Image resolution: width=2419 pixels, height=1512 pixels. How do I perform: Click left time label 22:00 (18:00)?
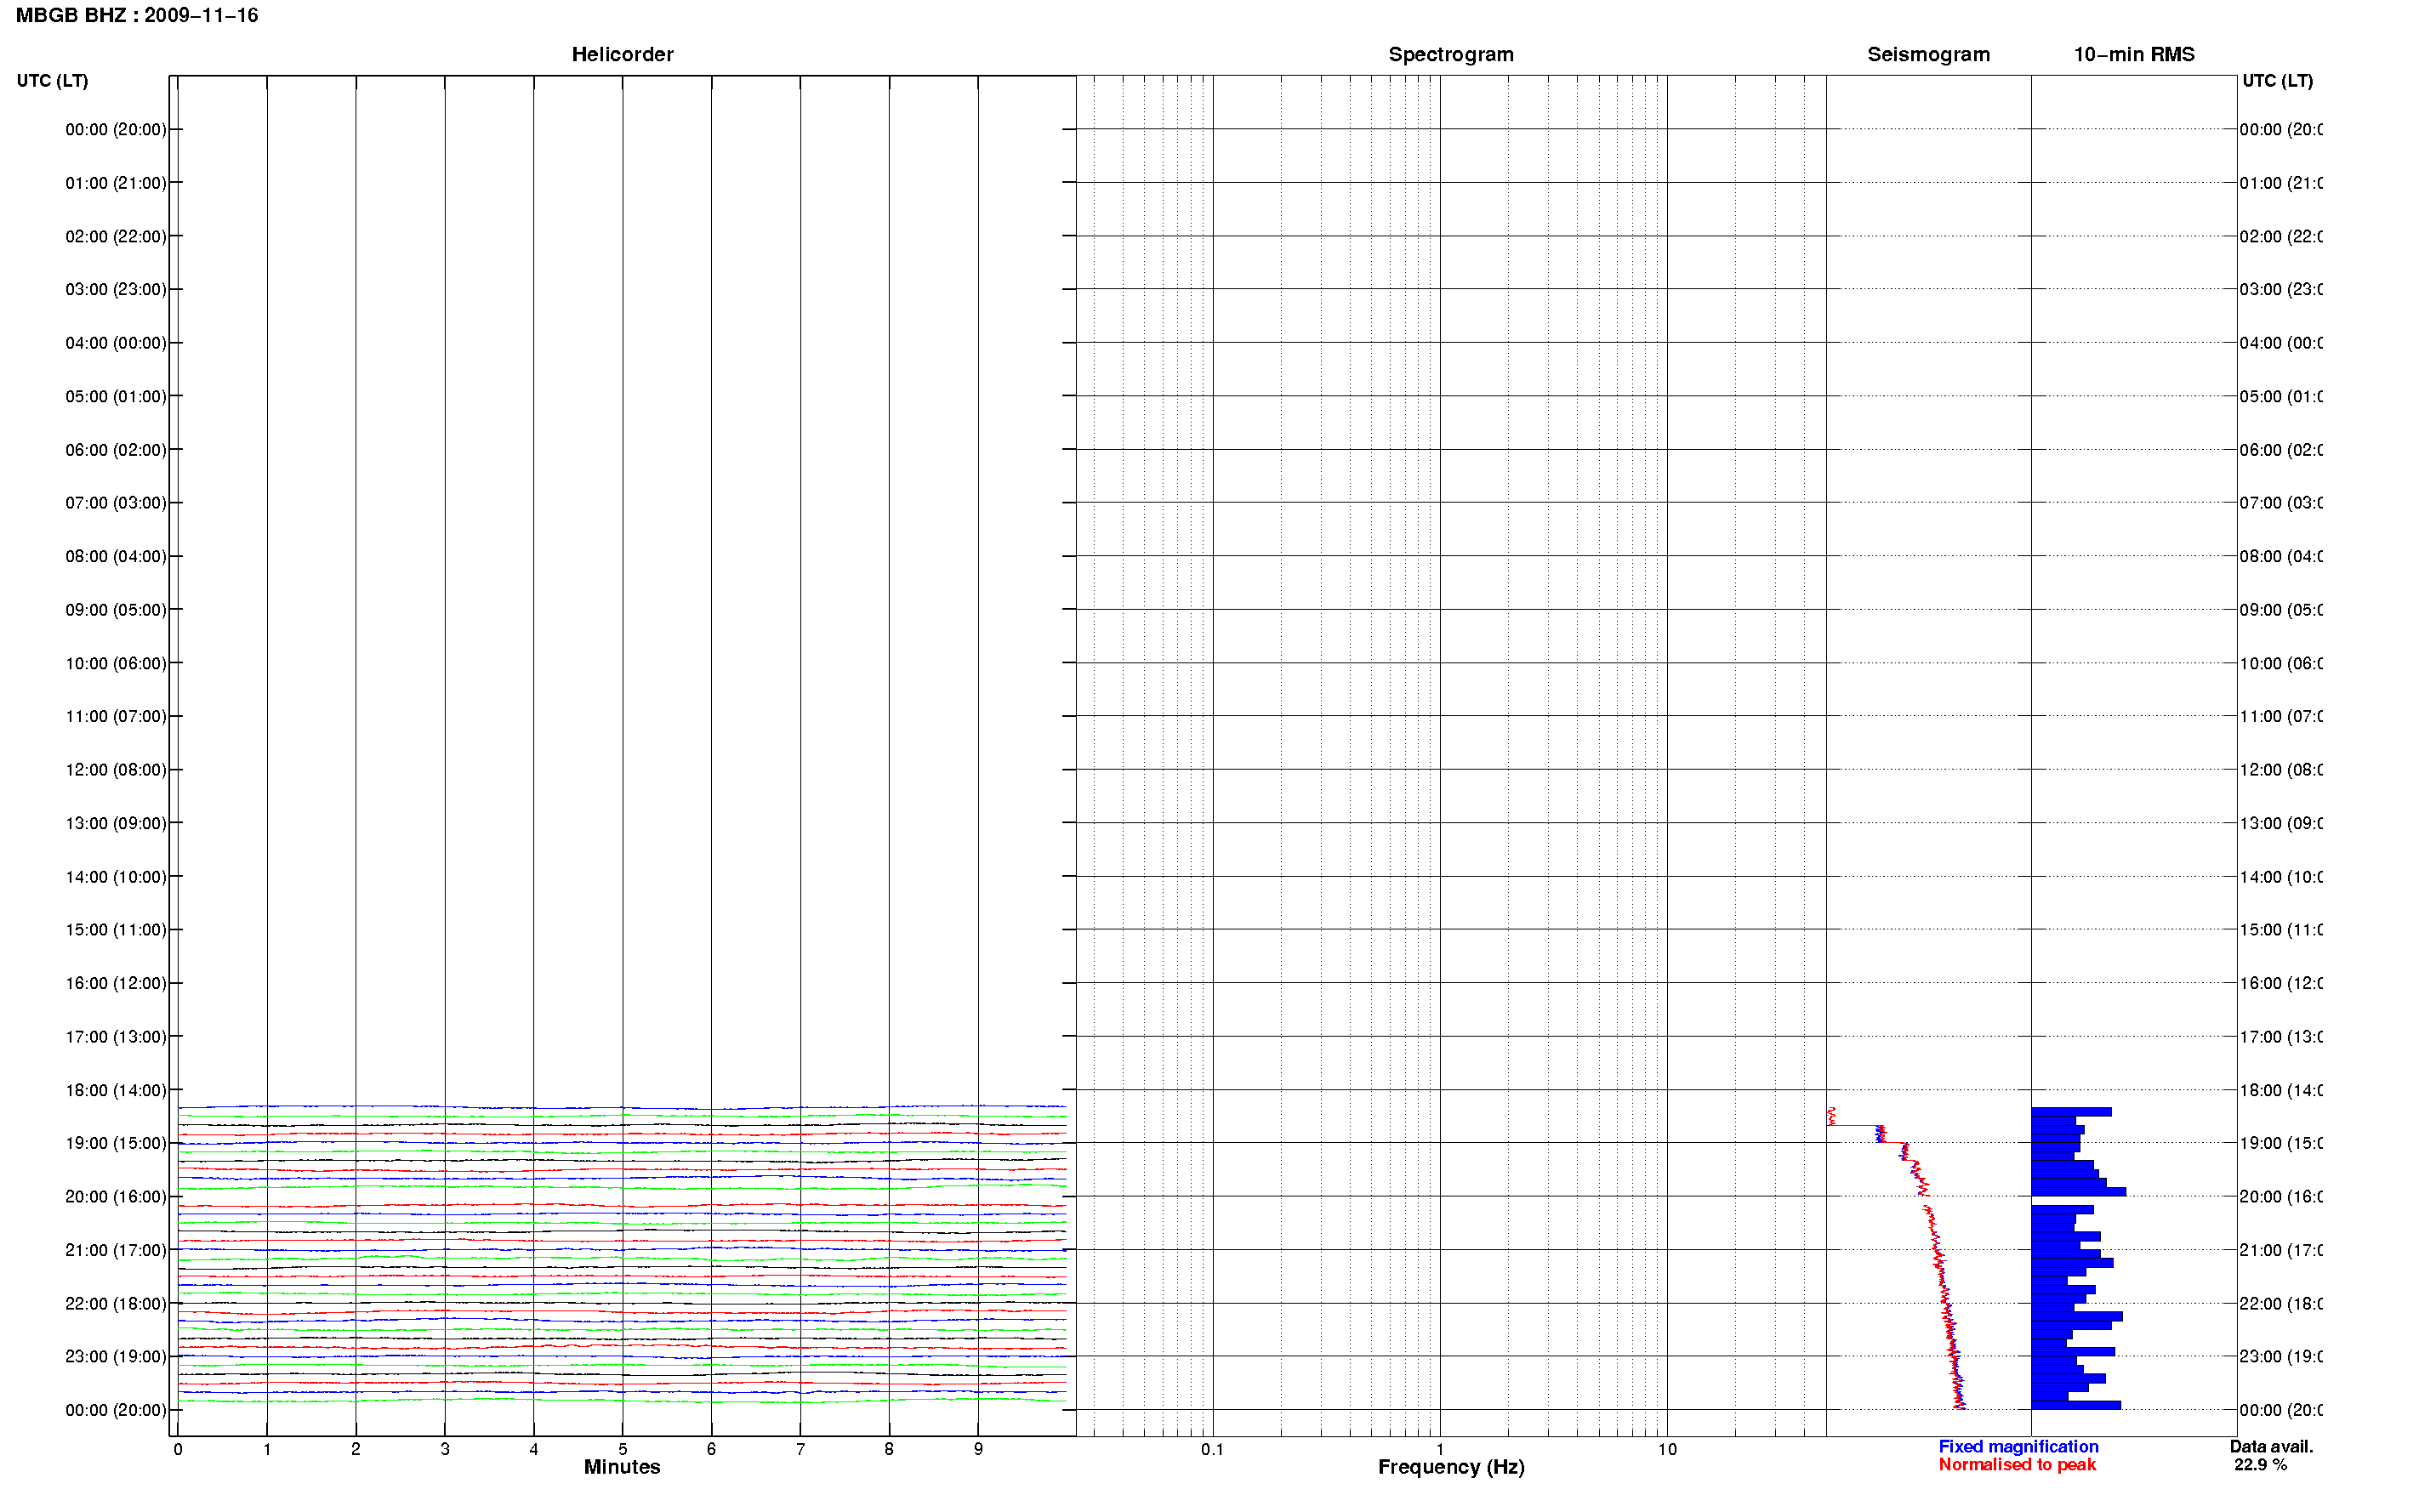[x=116, y=1304]
